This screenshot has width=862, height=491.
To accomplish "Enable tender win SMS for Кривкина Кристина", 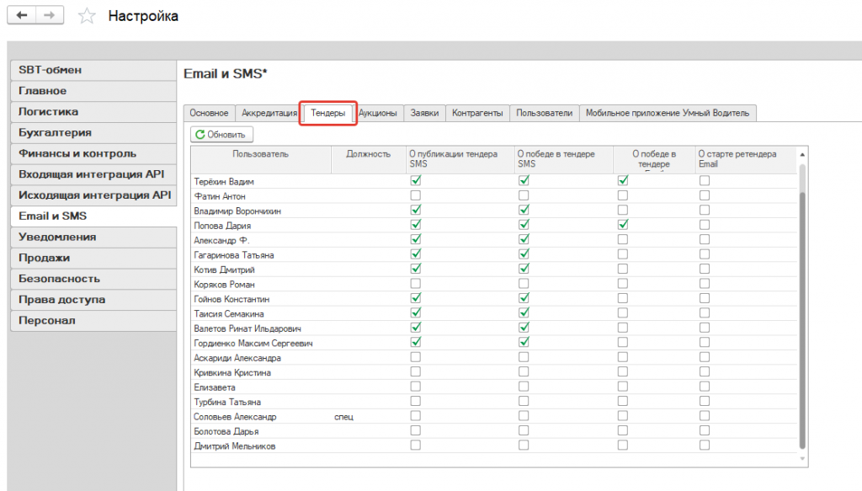I will pyautogui.click(x=524, y=371).
